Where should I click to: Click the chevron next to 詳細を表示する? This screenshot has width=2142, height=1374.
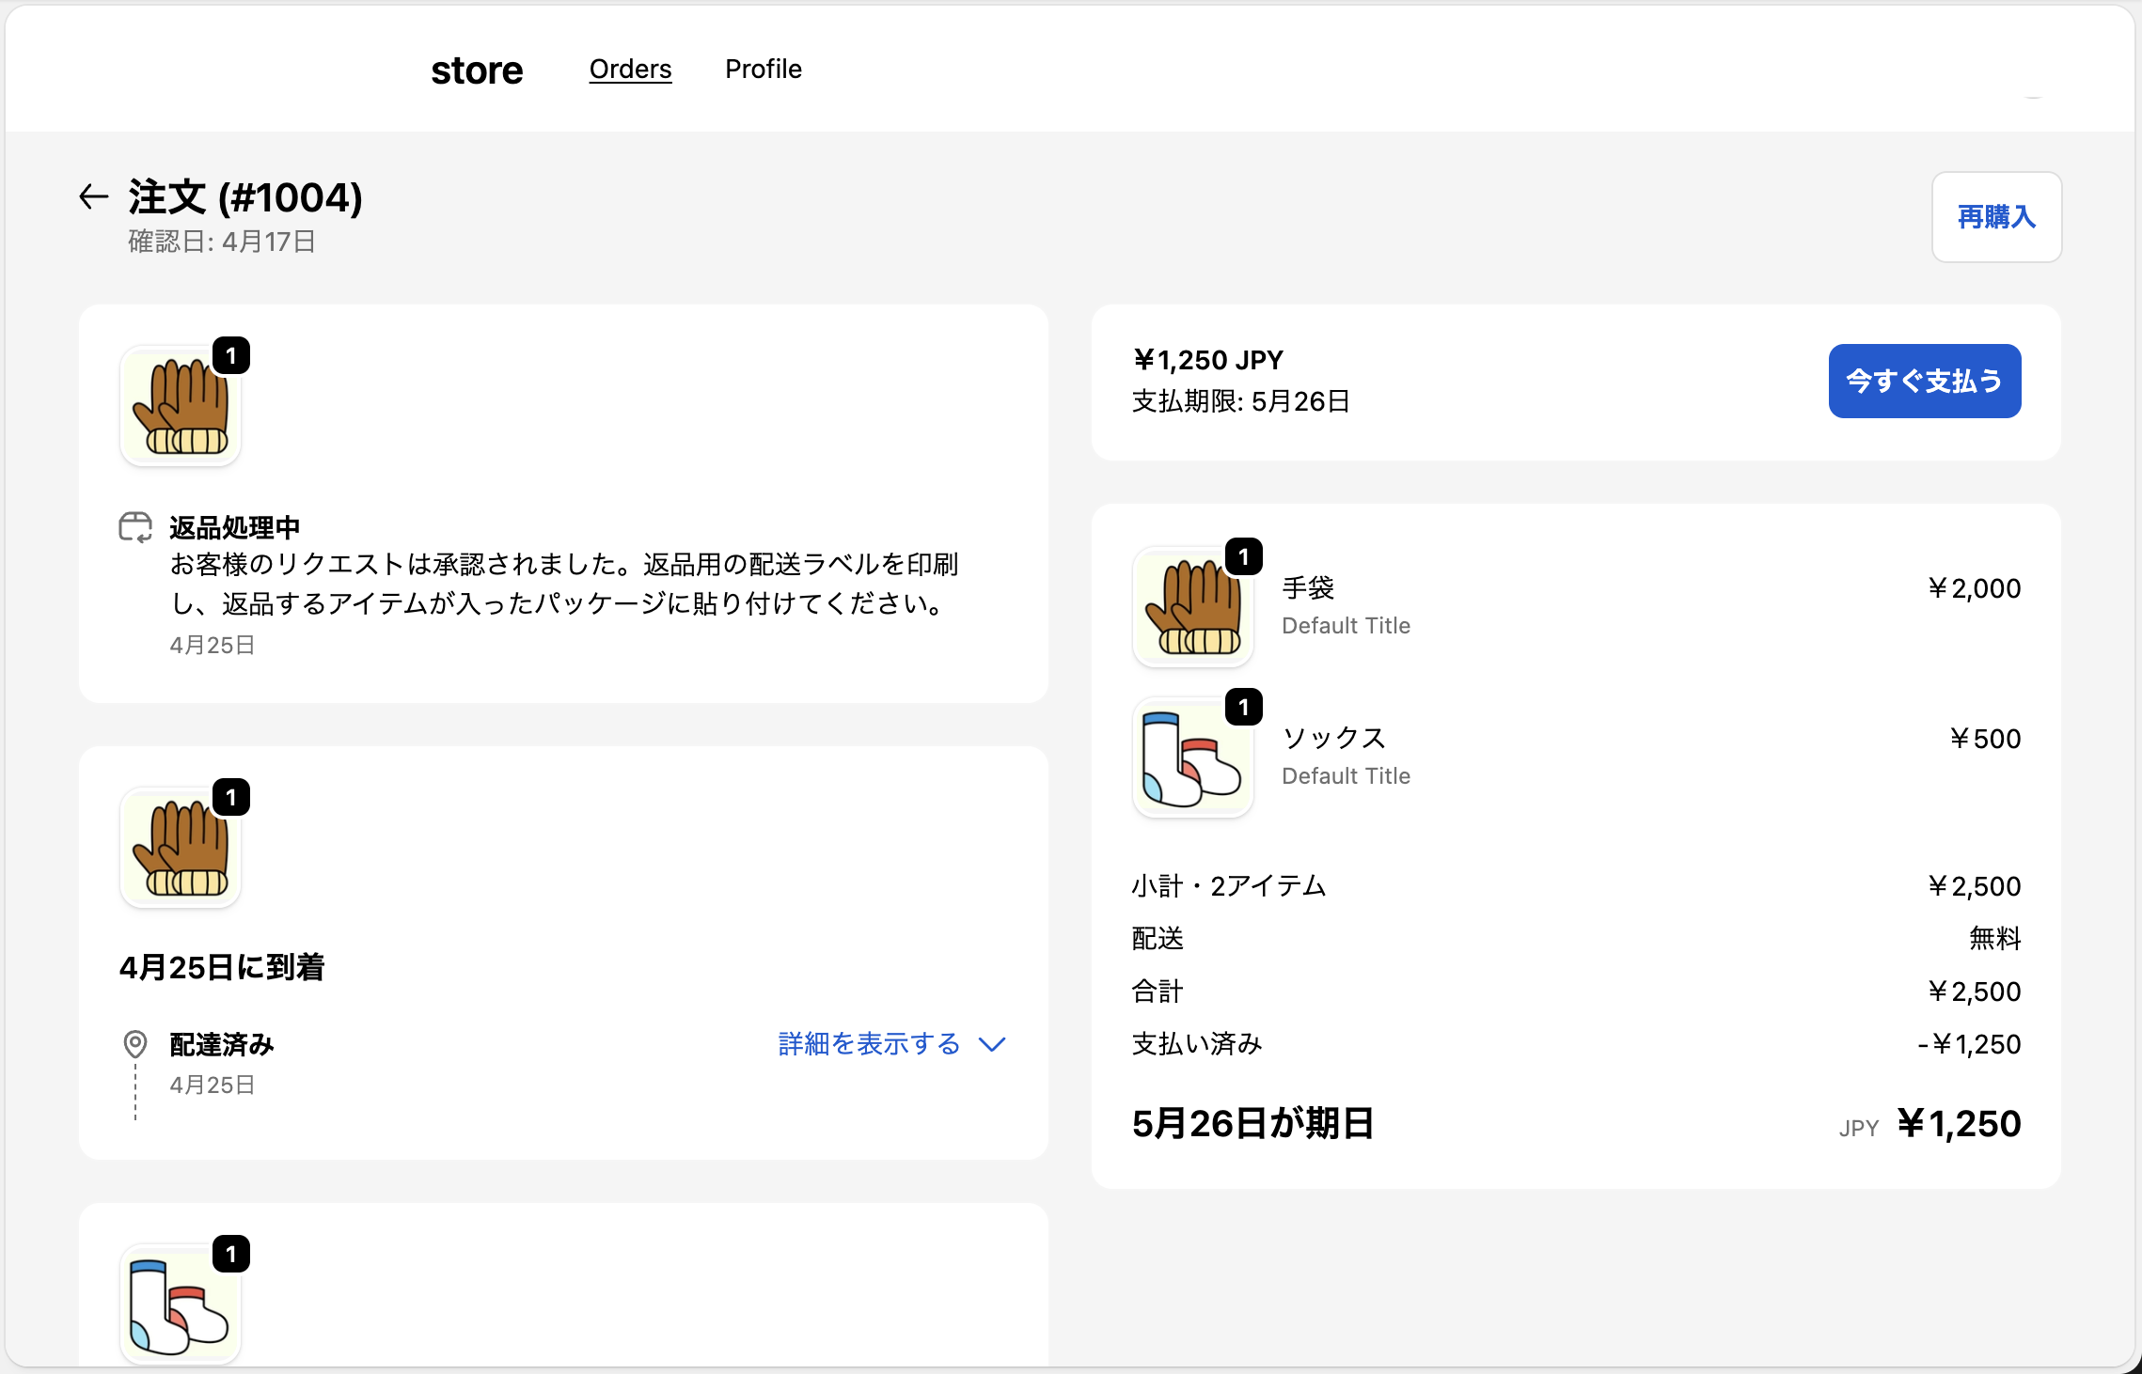click(x=990, y=1043)
